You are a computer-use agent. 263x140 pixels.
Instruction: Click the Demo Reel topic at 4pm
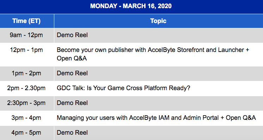(72, 133)
